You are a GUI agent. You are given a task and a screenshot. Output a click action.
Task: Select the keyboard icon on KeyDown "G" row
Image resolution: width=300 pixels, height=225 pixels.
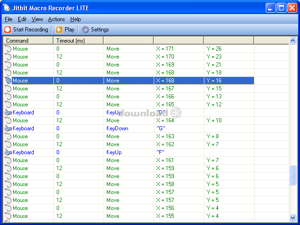(7, 128)
